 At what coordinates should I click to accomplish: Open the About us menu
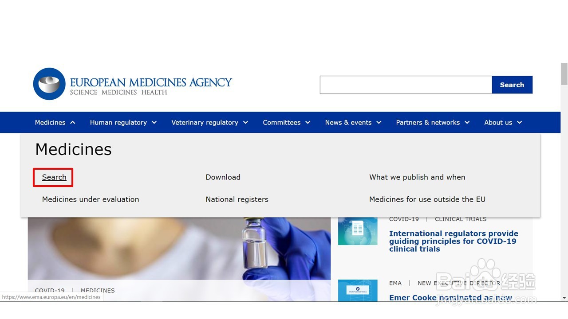point(503,123)
